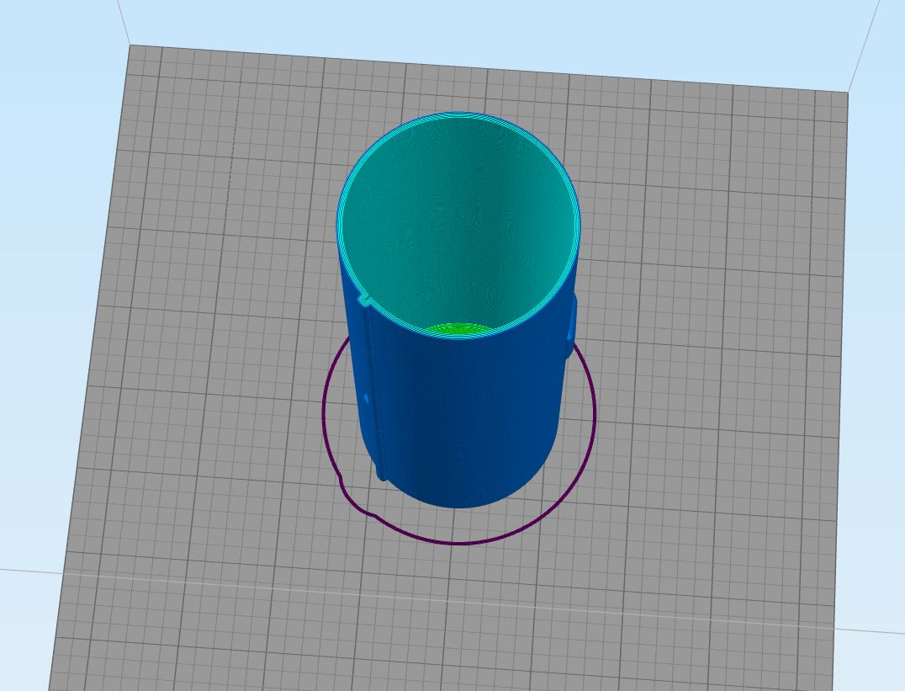This screenshot has height=691, width=905.
Task: Click the protruding tab on the cylinder's right side
Action: [x=572, y=320]
